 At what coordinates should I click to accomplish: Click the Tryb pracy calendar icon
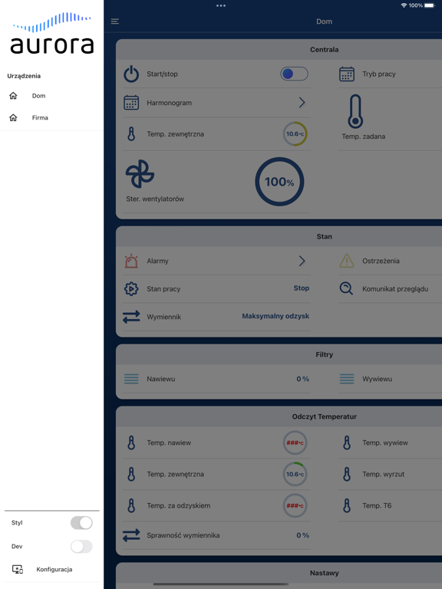pyautogui.click(x=347, y=74)
